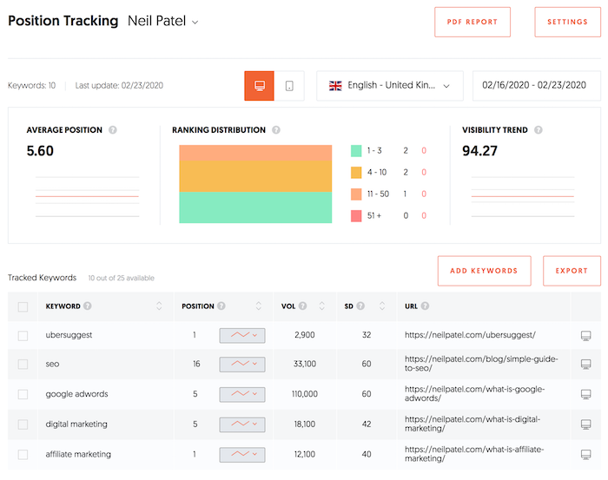
Task: Click monitor icon in ubersuggest row
Action: 586,335
